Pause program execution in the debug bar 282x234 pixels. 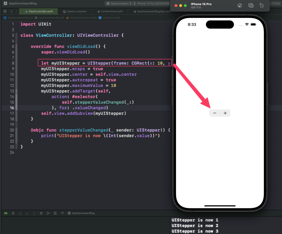click(x=13, y=213)
